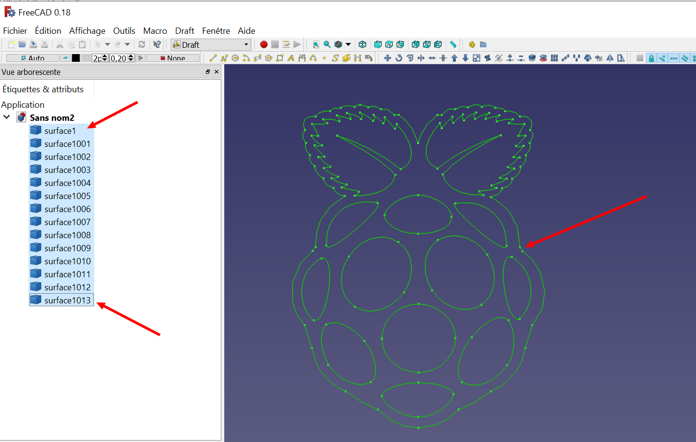
Task: Click the Fit All view icon
Action: 316,44
